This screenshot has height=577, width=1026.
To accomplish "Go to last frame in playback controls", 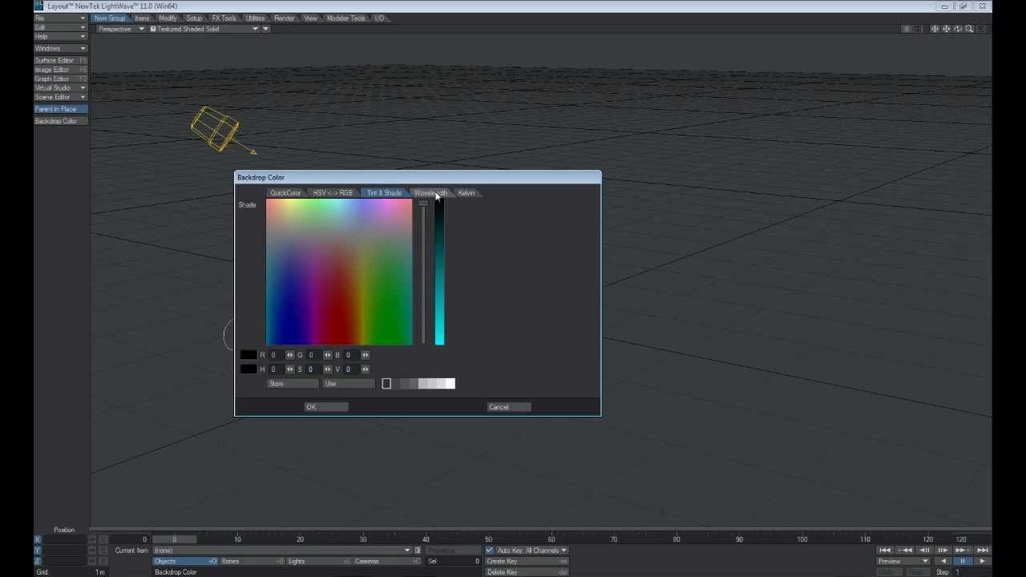I will pyautogui.click(x=983, y=550).
